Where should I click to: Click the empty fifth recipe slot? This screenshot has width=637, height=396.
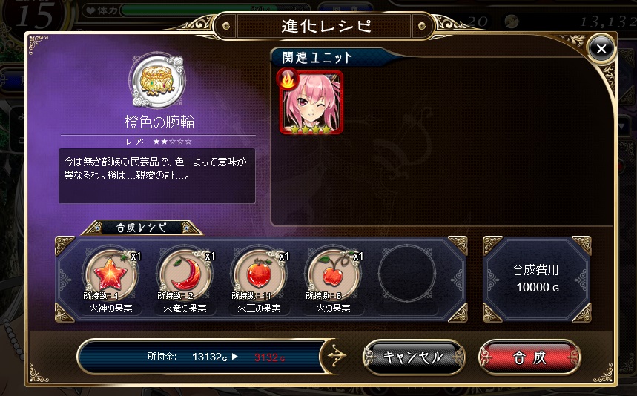click(x=407, y=273)
